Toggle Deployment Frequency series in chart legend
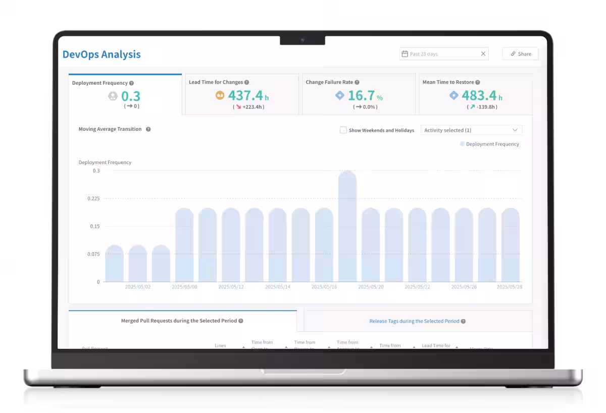606x413 pixels. [x=489, y=144]
